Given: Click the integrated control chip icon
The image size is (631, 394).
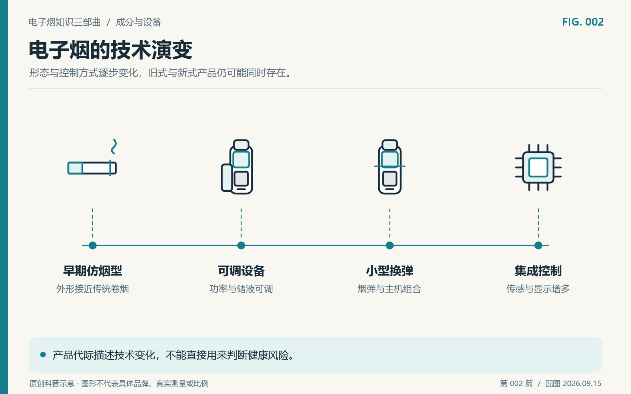Looking at the screenshot, I should [x=538, y=167].
